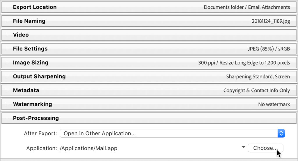The width and height of the screenshot is (298, 161).
Task: Click the 20181124_1189.jpg filename summary
Action: coord(271,21)
